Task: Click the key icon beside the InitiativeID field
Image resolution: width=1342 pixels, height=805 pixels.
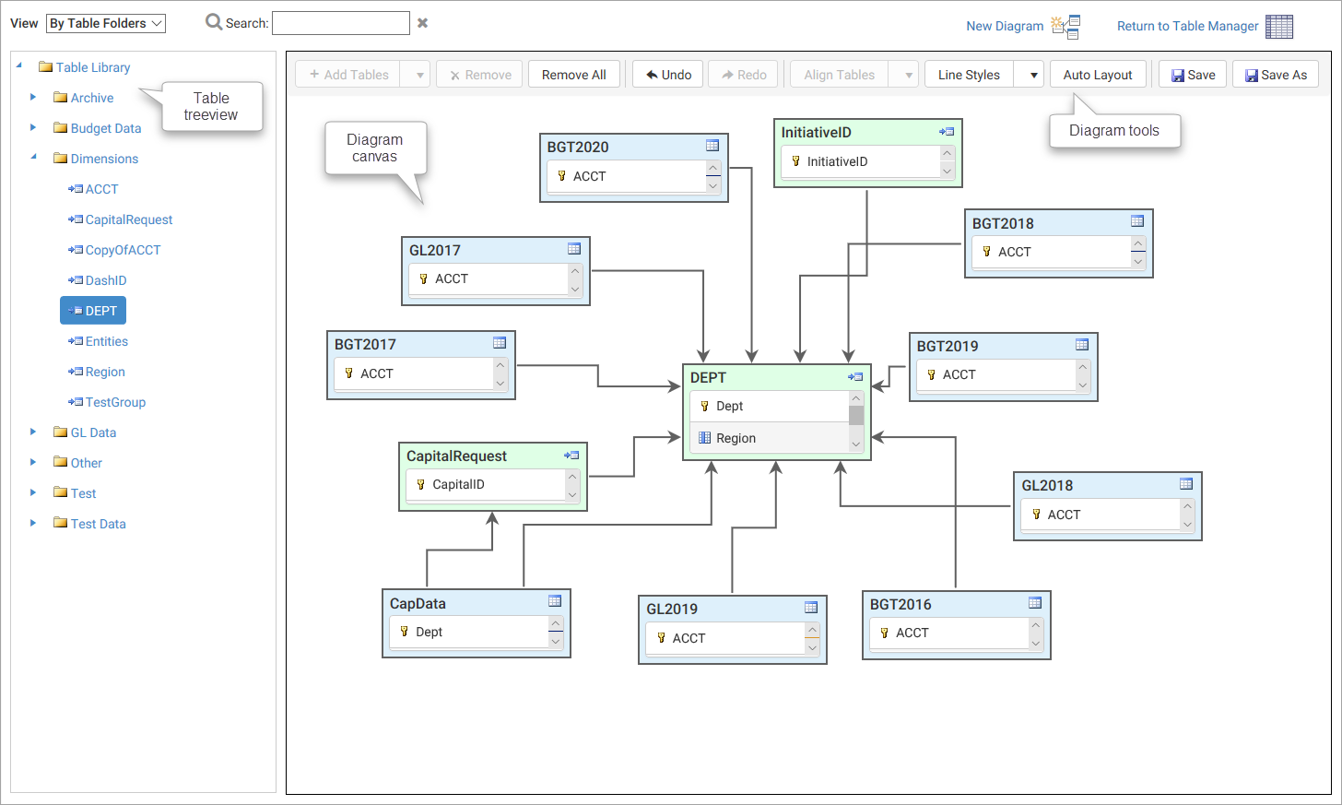Action: coord(795,161)
